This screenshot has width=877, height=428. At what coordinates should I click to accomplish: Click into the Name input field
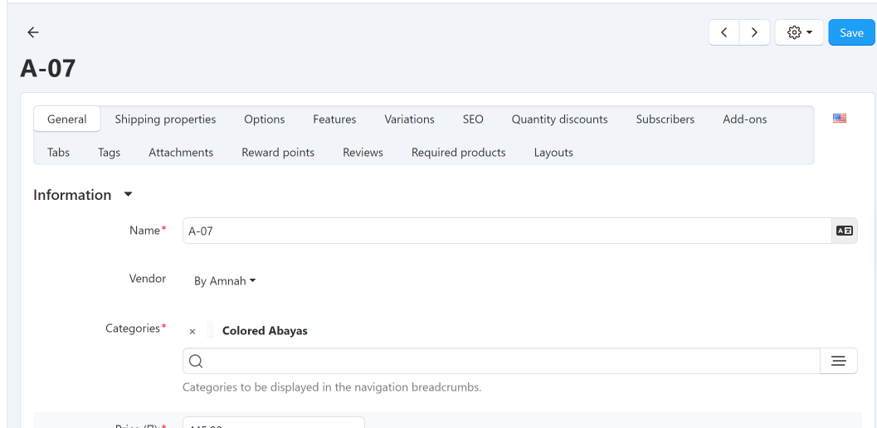[507, 231]
